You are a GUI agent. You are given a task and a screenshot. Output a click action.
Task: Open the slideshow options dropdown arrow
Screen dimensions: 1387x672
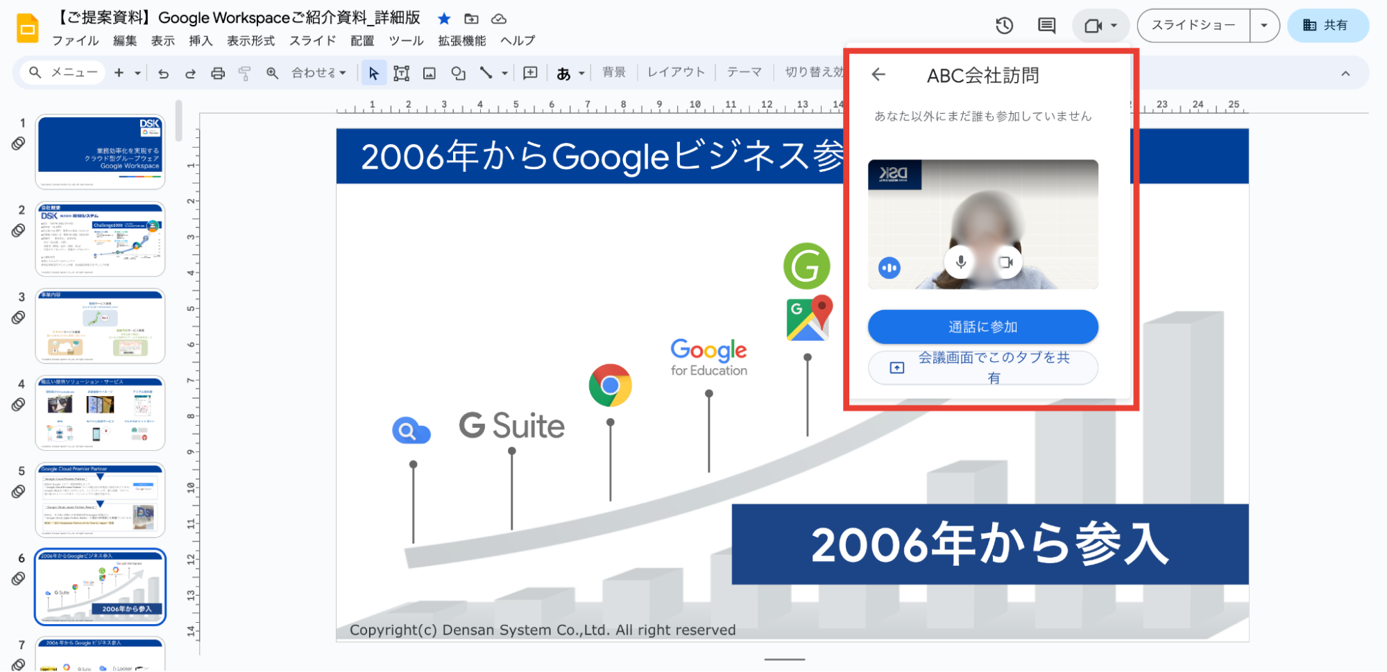tap(1264, 26)
